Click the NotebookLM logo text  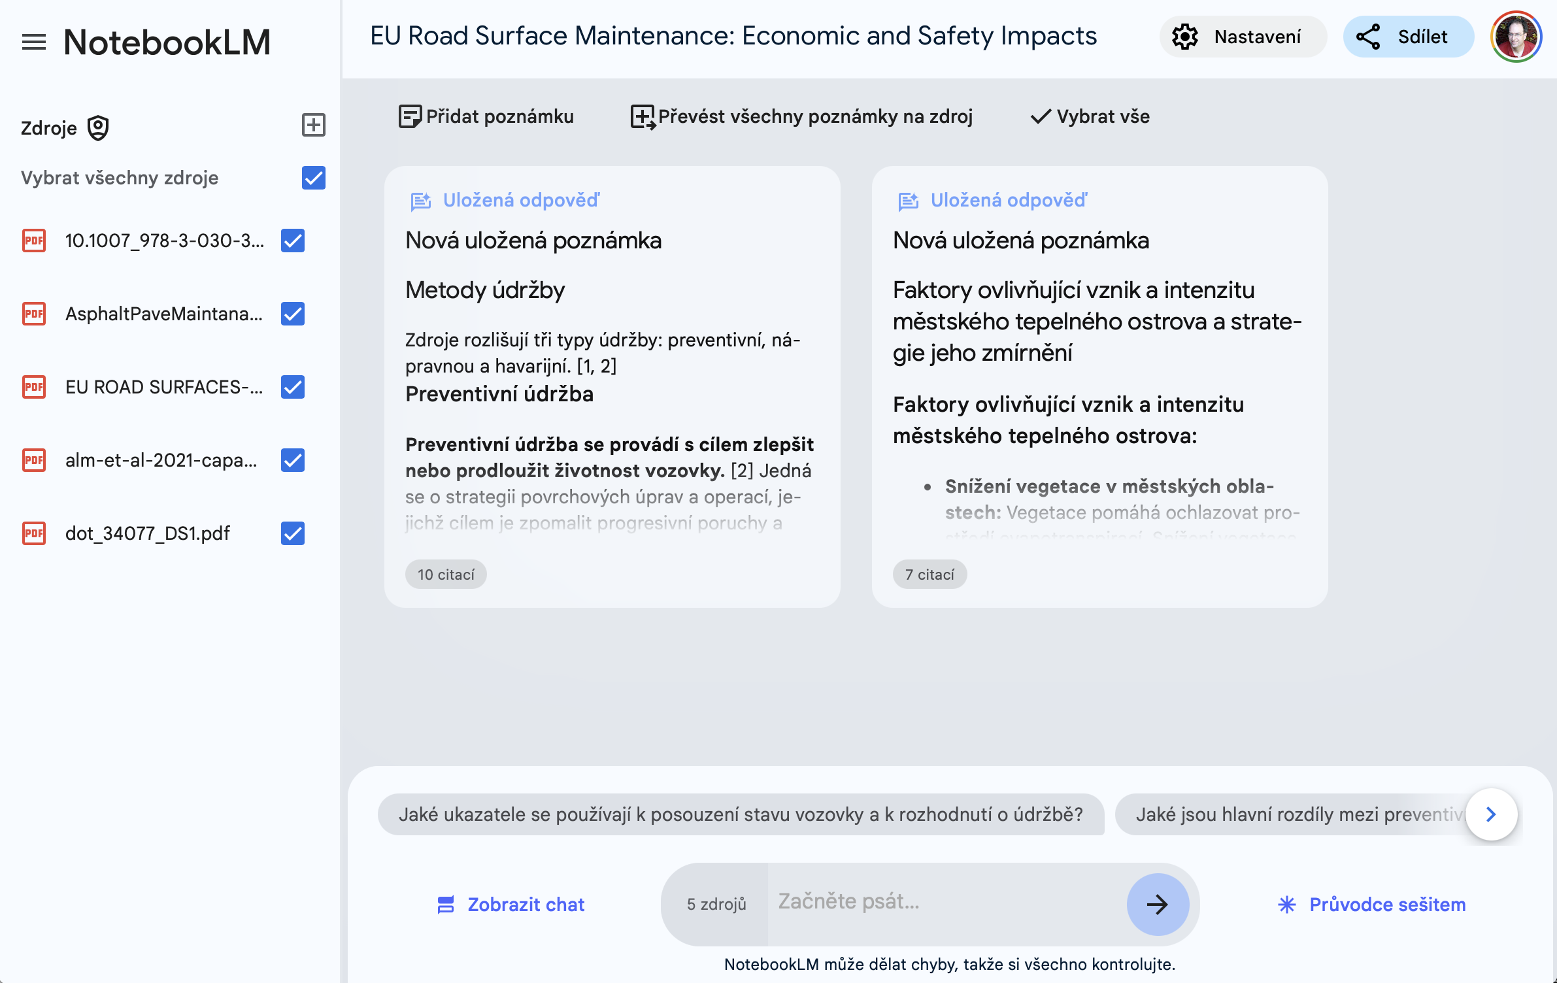click(x=167, y=42)
